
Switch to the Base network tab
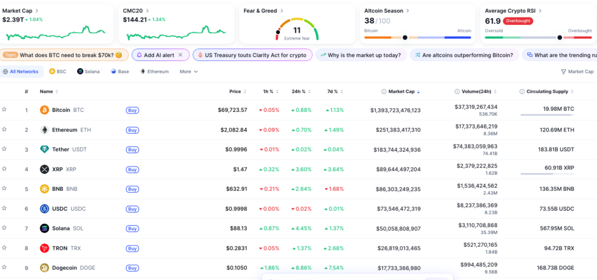120,72
